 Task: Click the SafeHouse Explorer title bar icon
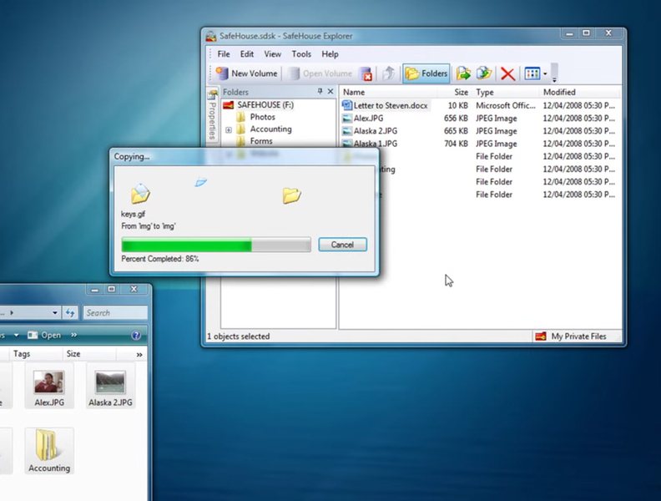pyautogui.click(x=211, y=36)
